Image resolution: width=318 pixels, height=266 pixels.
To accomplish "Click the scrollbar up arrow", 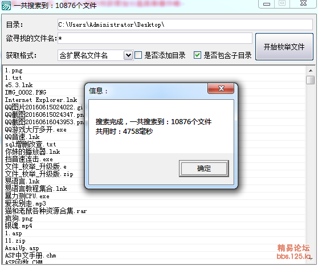I will tap(311, 71).
